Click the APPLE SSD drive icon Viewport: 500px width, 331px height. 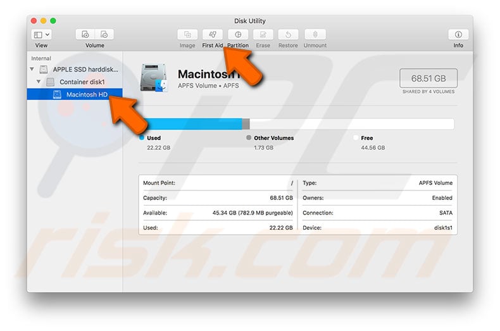[x=44, y=69]
